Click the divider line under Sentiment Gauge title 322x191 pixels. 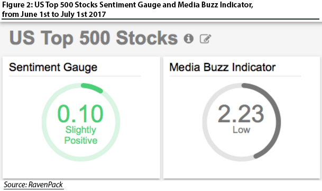click(75, 76)
